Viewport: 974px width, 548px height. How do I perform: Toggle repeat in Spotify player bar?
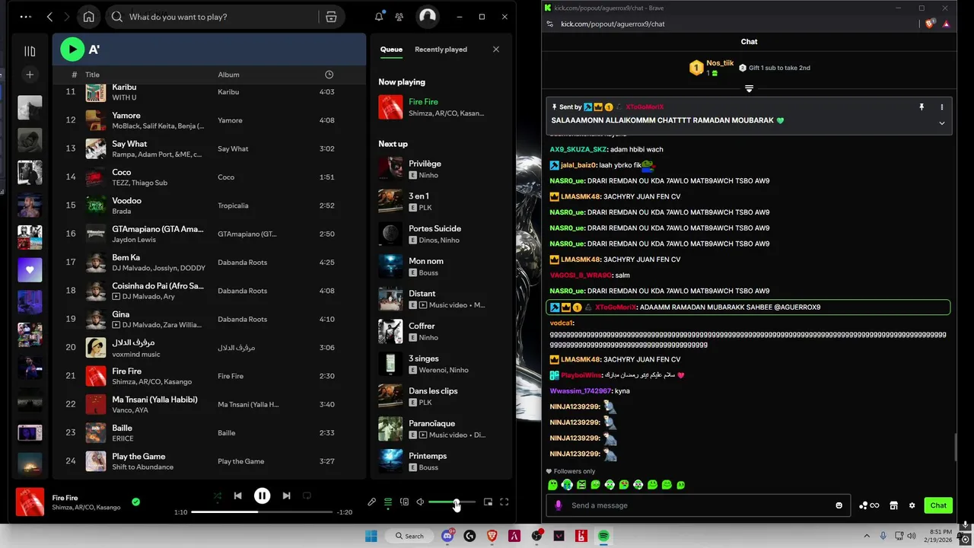click(x=307, y=495)
